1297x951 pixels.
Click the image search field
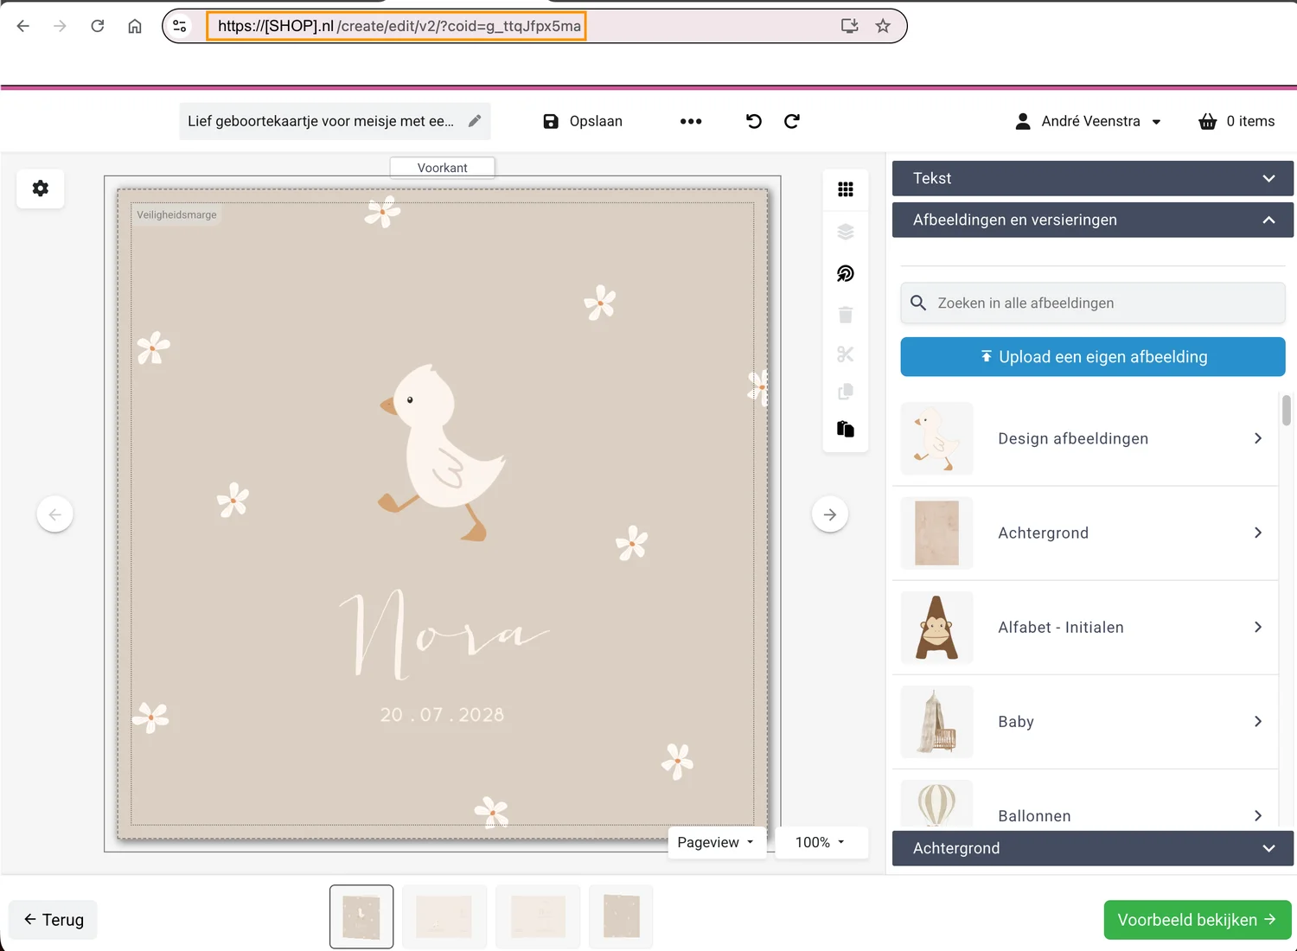pos(1092,303)
